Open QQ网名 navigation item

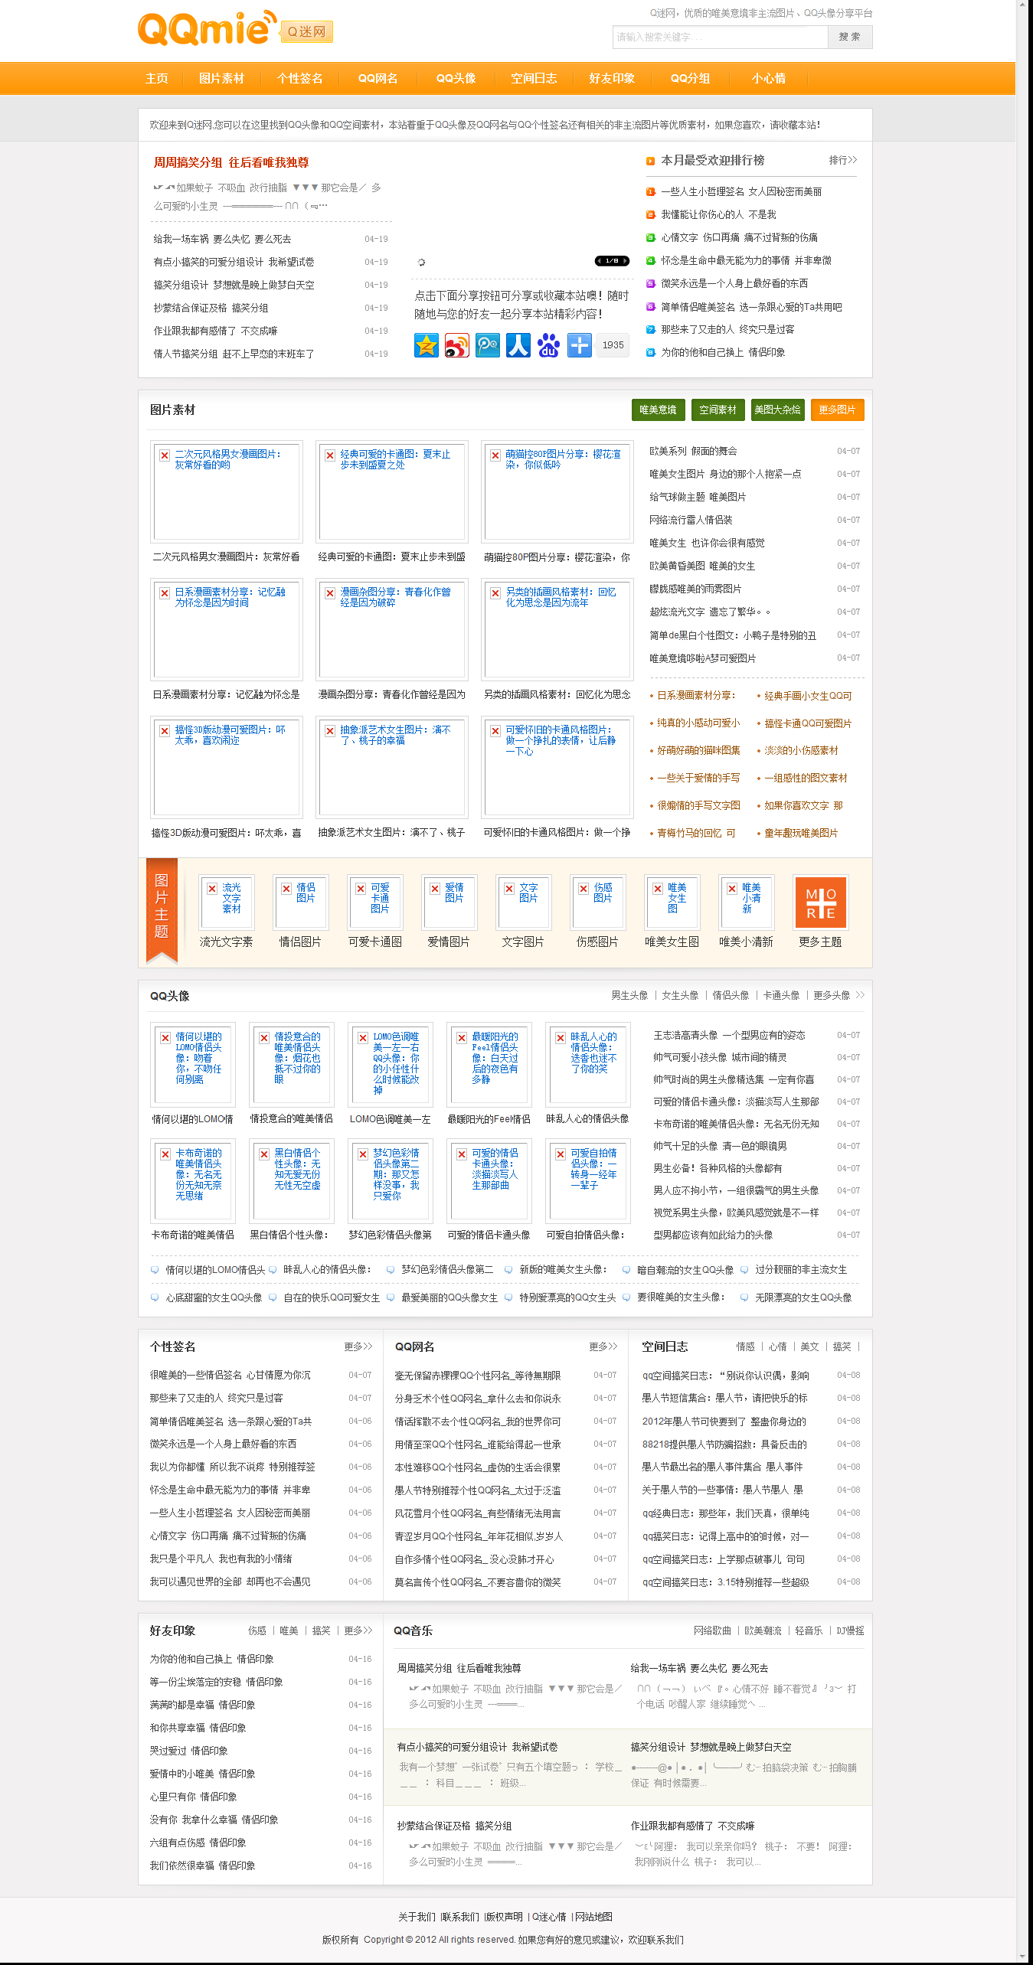tap(378, 78)
